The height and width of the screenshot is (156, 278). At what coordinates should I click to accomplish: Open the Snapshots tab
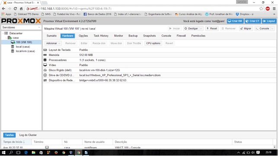tap(150, 36)
